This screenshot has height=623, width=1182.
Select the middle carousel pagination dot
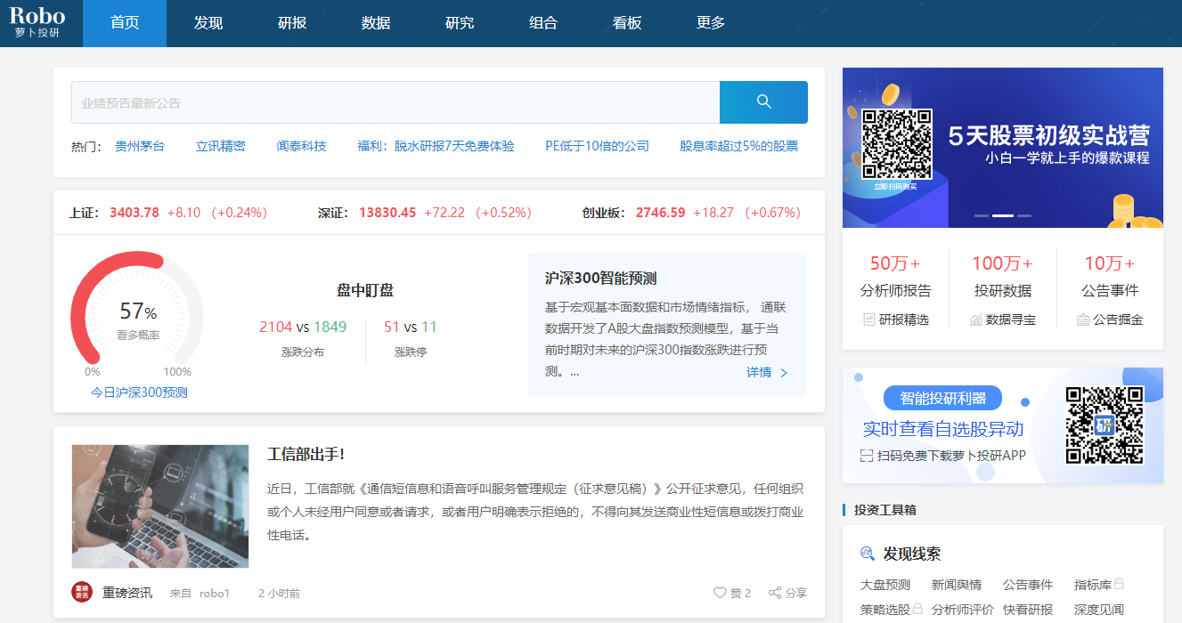coord(1001,214)
